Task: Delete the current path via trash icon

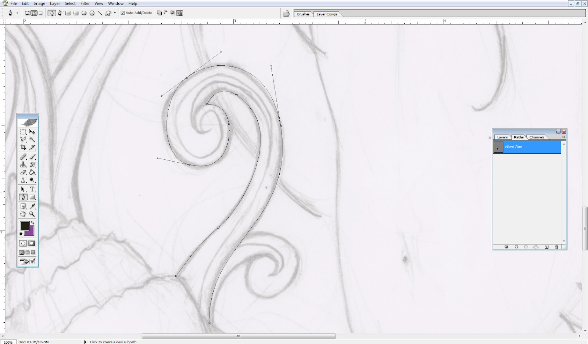Action: [556, 247]
